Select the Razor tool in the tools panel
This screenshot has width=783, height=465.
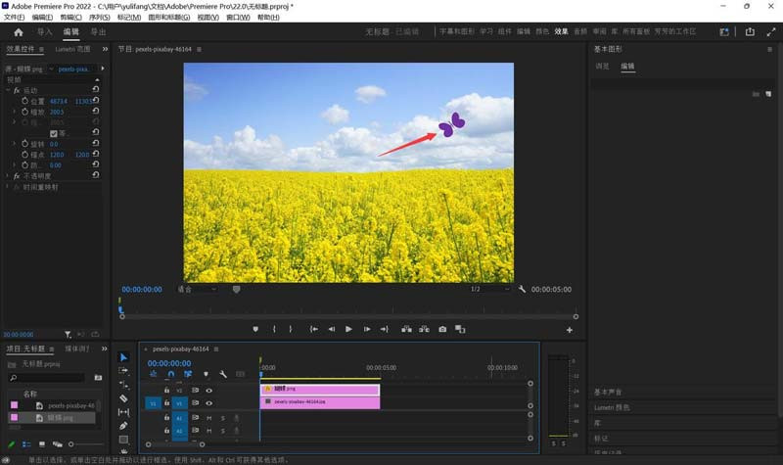123,398
